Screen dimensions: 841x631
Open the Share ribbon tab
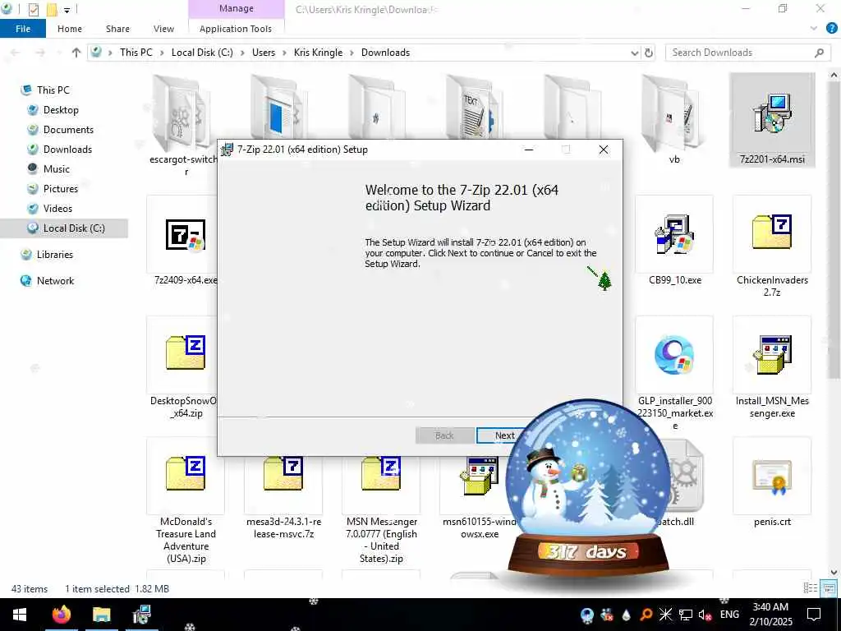point(117,29)
